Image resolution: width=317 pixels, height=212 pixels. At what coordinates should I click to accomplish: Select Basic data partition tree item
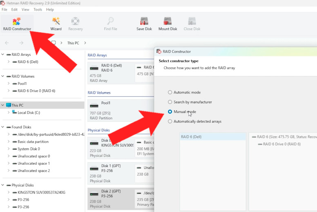(33, 141)
